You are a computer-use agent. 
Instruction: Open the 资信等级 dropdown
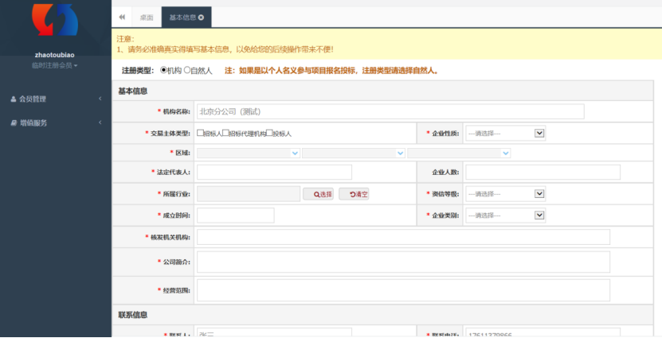click(x=505, y=193)
